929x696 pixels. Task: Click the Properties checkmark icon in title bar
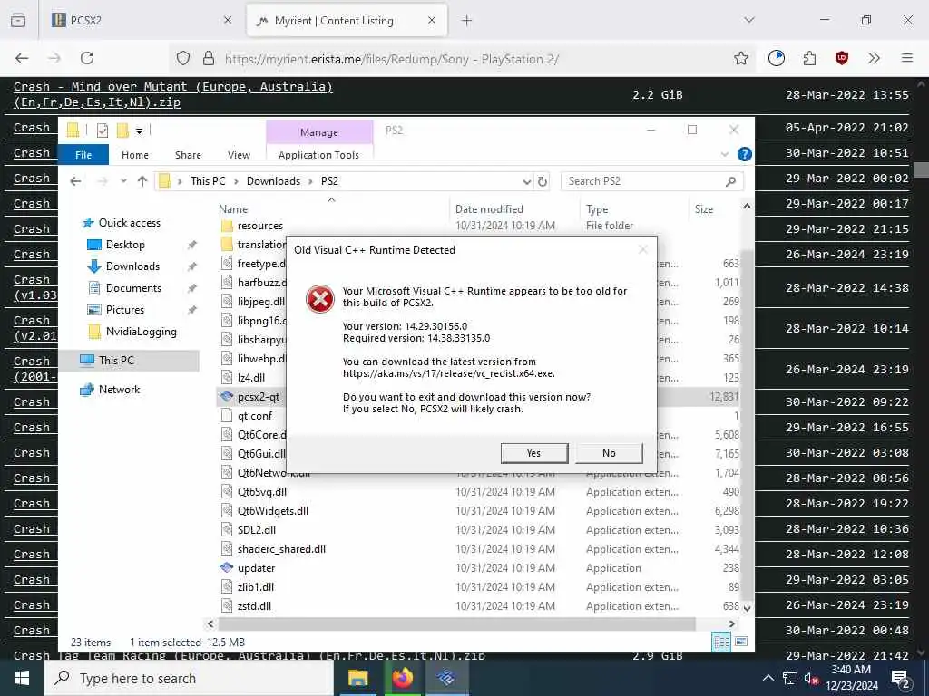(x=103, y=130)
